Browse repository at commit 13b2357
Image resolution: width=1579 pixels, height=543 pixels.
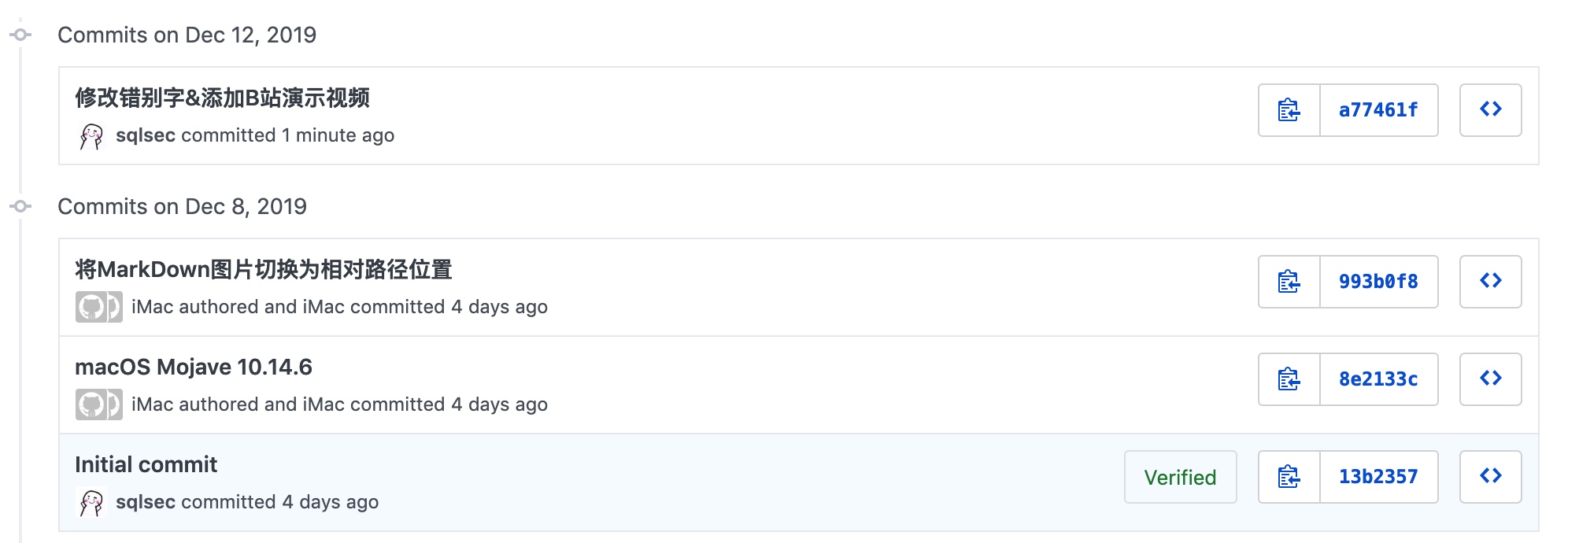[1491, 477]
